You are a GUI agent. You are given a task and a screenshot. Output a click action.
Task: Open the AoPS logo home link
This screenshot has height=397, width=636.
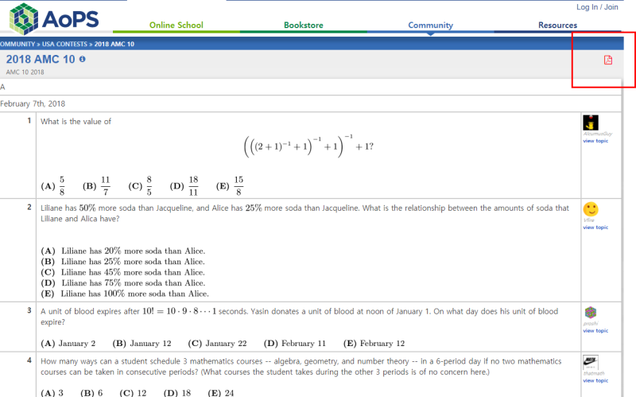(x=54, y=18)
